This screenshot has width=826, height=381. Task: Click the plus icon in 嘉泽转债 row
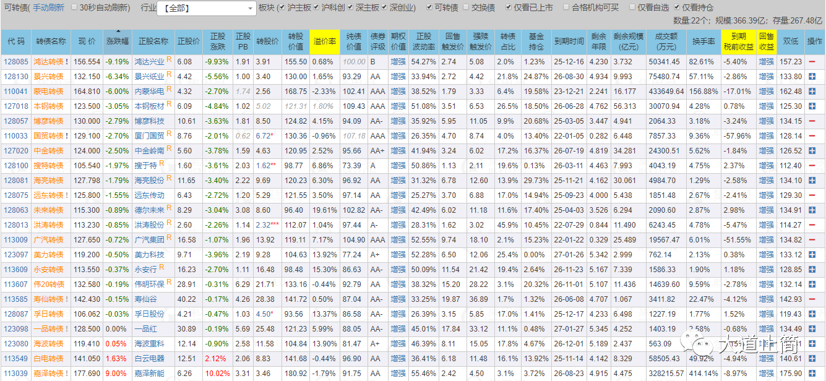coord(812,374)
